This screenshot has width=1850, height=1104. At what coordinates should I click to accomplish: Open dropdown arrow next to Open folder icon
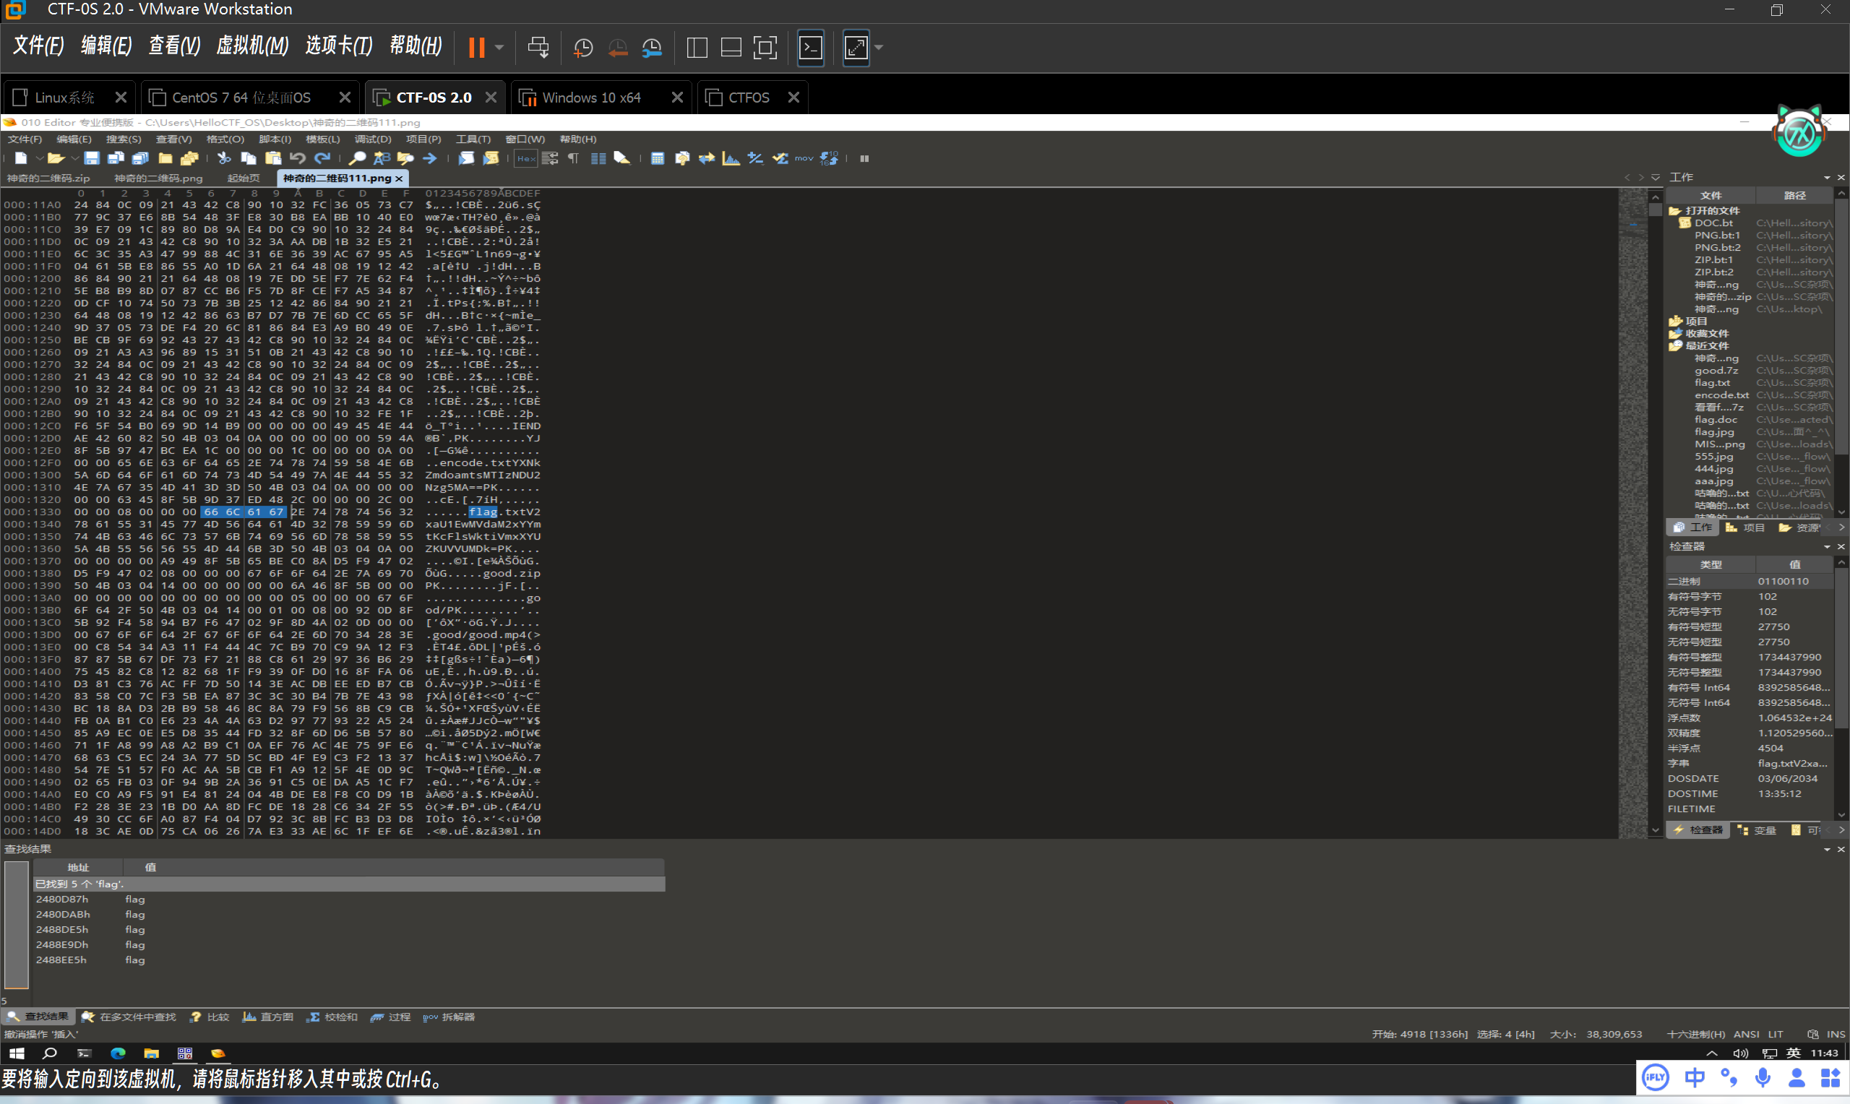coord(74,158)
